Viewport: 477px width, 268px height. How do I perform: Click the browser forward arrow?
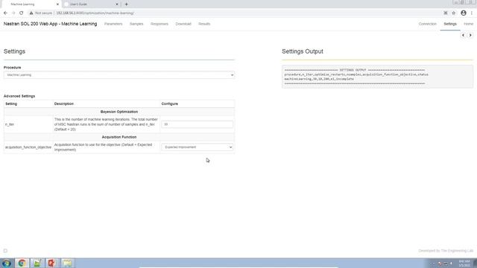click(13, 13)
